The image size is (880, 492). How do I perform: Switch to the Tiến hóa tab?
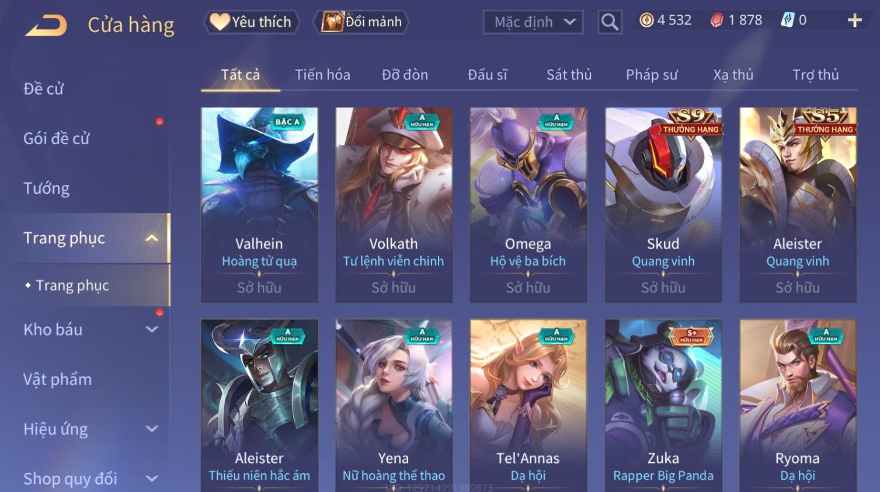(322, 75)
